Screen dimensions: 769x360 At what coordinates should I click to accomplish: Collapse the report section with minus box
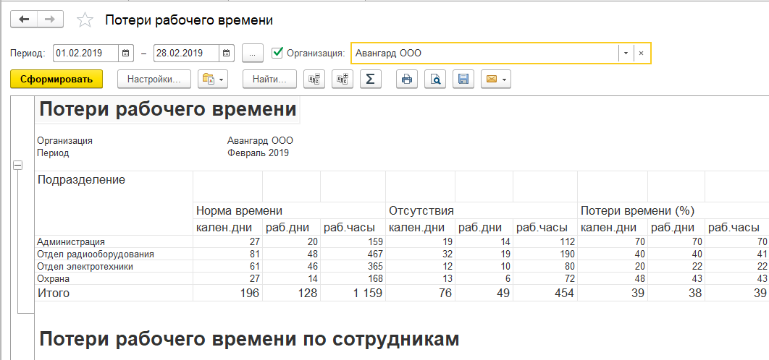pyautogui.click(x=18, y=166)
